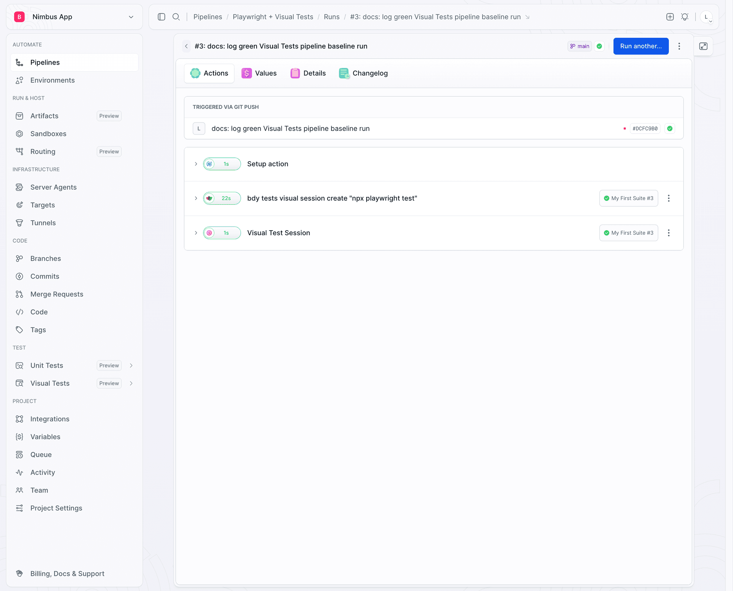Open Code in the sidebar
733x591 pixels.
(x=74, y=312)
